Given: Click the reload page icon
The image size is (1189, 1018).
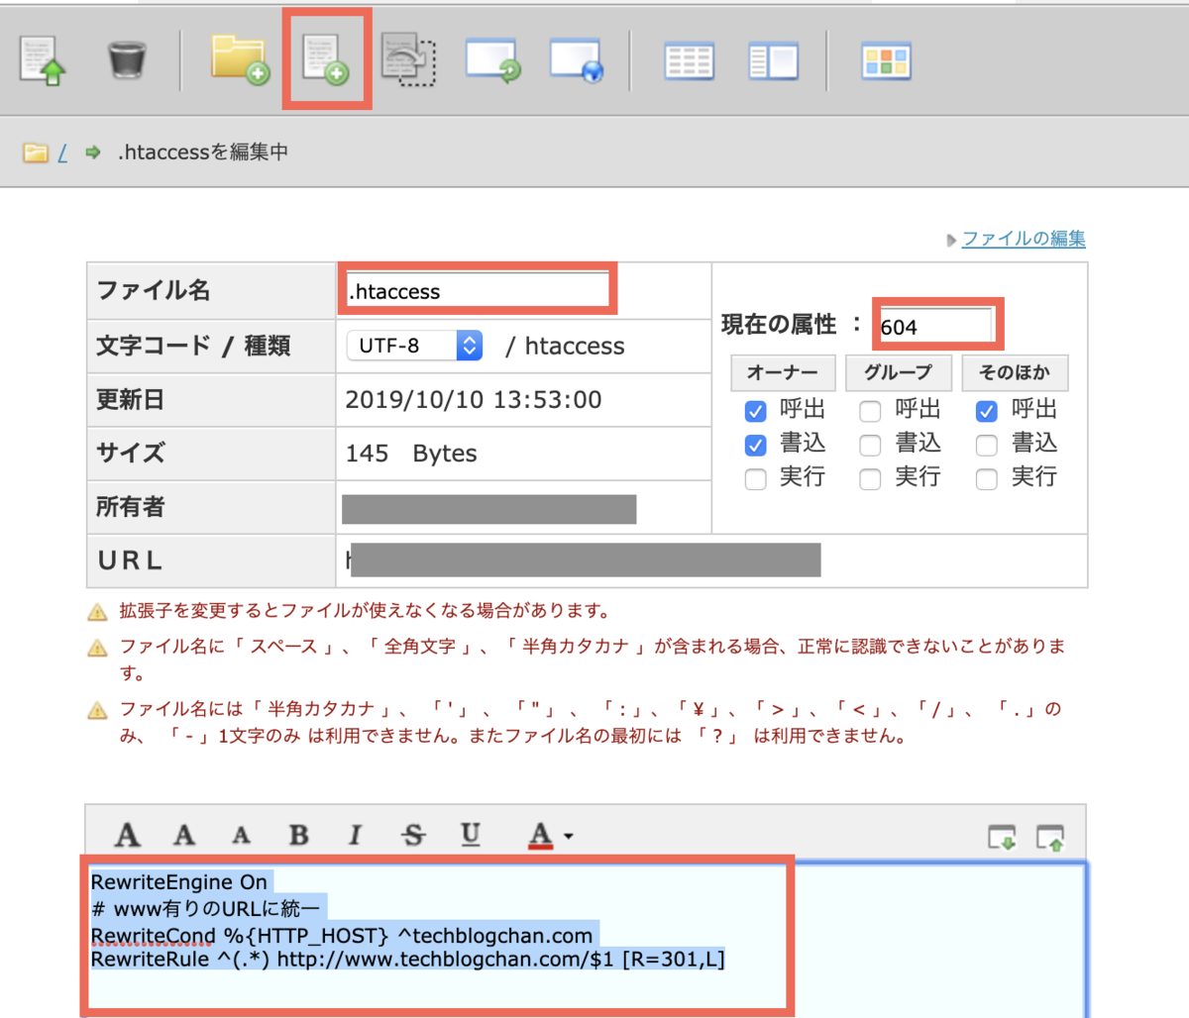Looking at the screenshot, I should coord(492,59).
